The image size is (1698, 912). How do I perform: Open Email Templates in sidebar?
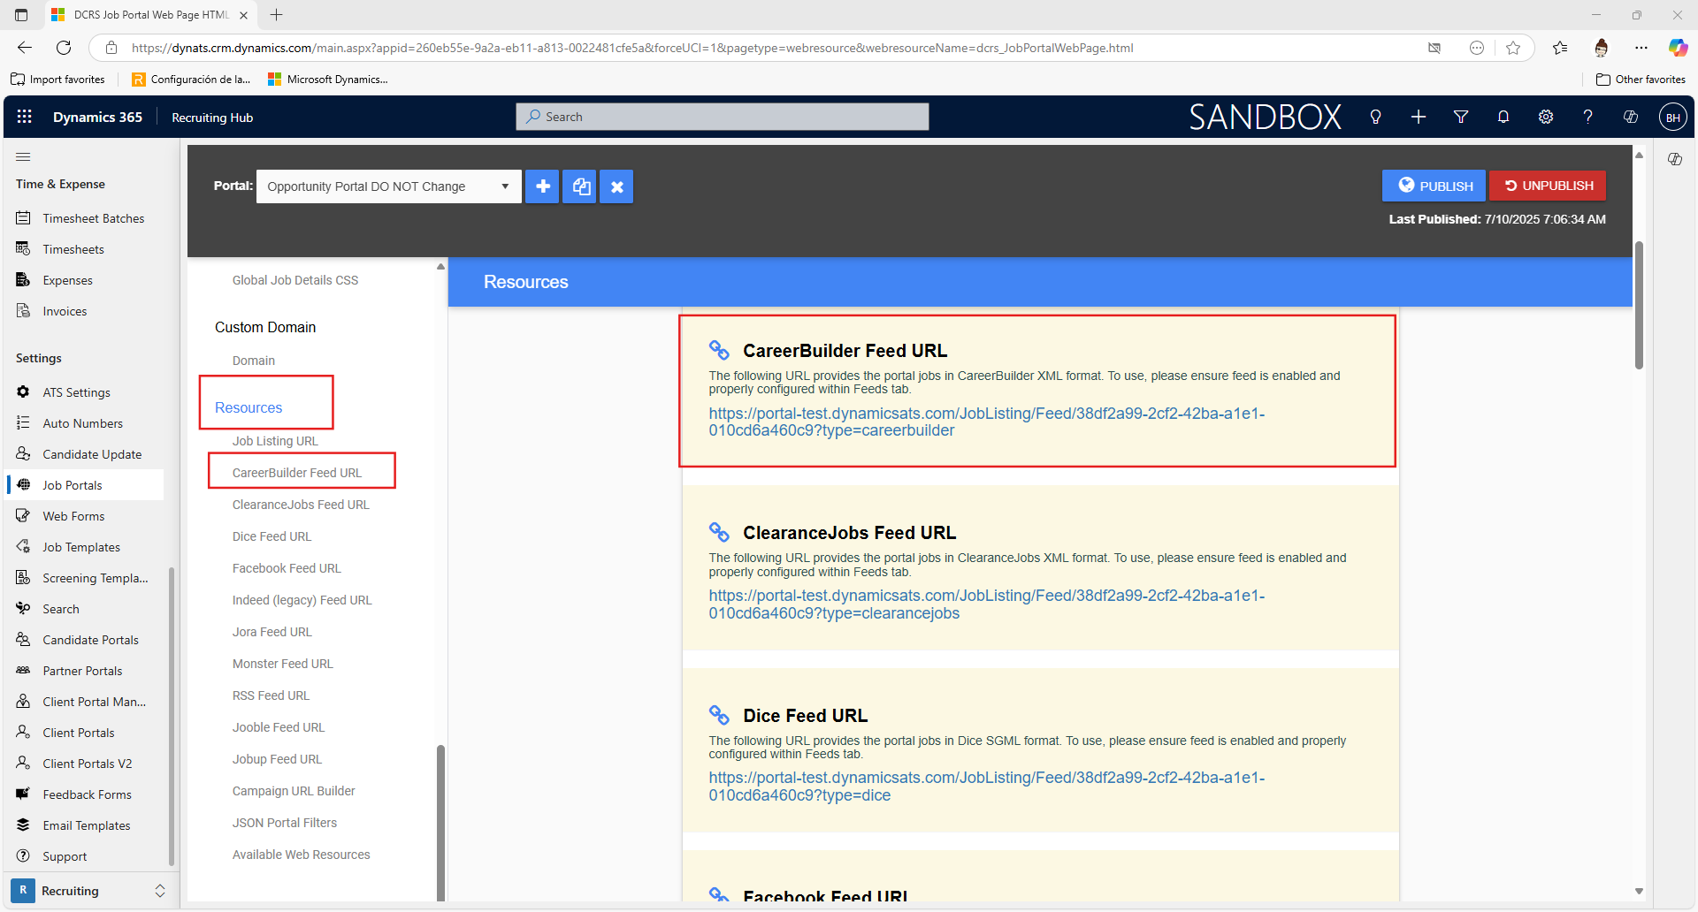point(86,825)
